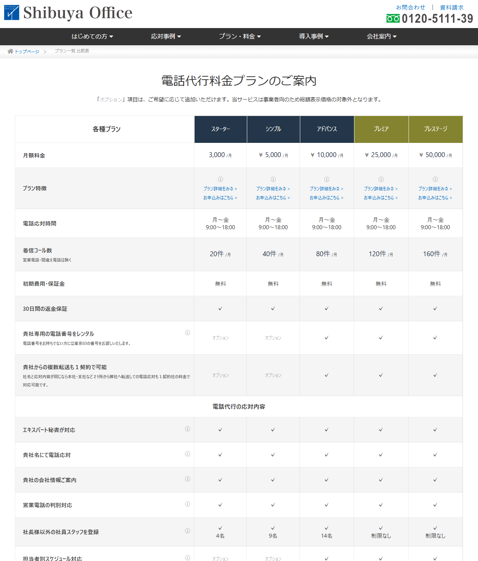Open プラン詳細をみる for アドバンス

326,189
